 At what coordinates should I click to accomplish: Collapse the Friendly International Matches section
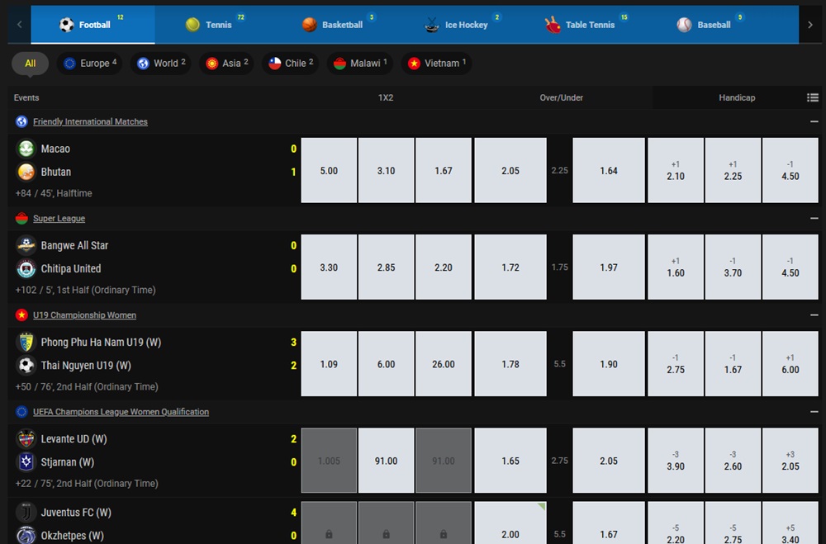(814, 121)
